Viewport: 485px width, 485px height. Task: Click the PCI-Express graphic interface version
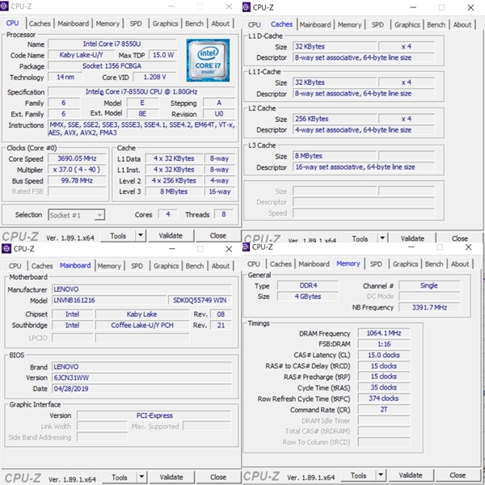coord(154,415)
